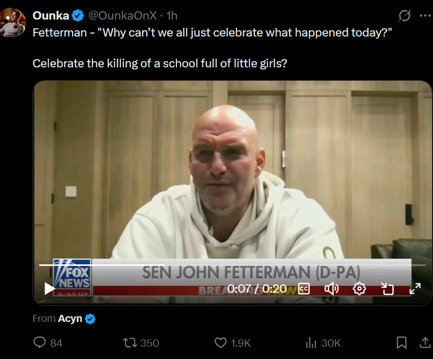
Task: Open the Acyn source account link
Action: 70,319
